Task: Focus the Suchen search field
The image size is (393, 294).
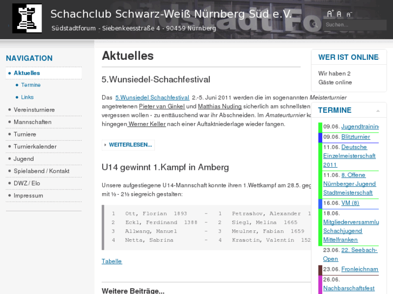Action: (355, 25)
